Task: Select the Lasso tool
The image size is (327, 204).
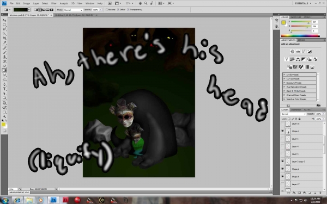Action: pyautogui.click(x=4, y=29)
